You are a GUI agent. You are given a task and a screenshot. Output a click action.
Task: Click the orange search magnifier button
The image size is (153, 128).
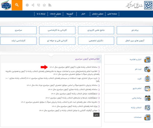coord(17,5)
